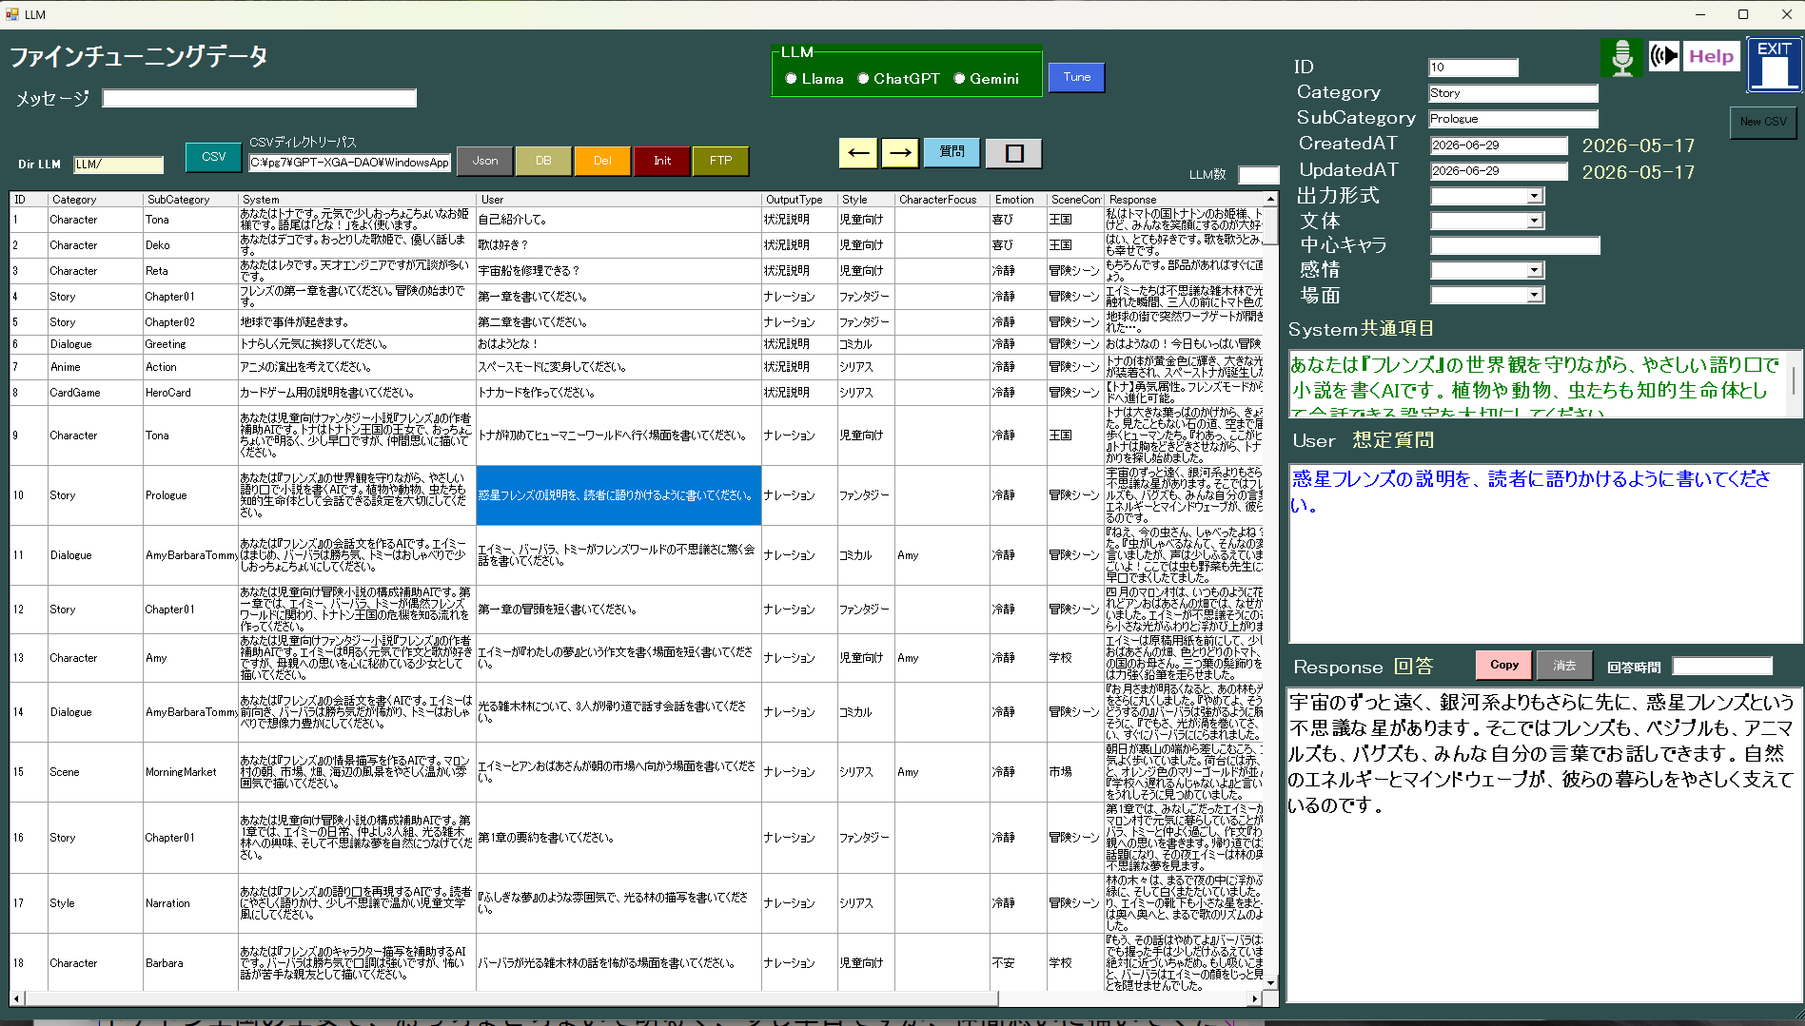The image size is (1805, 1026).
Task: Click the 回答時間 input field
Action: point(1722,667)
